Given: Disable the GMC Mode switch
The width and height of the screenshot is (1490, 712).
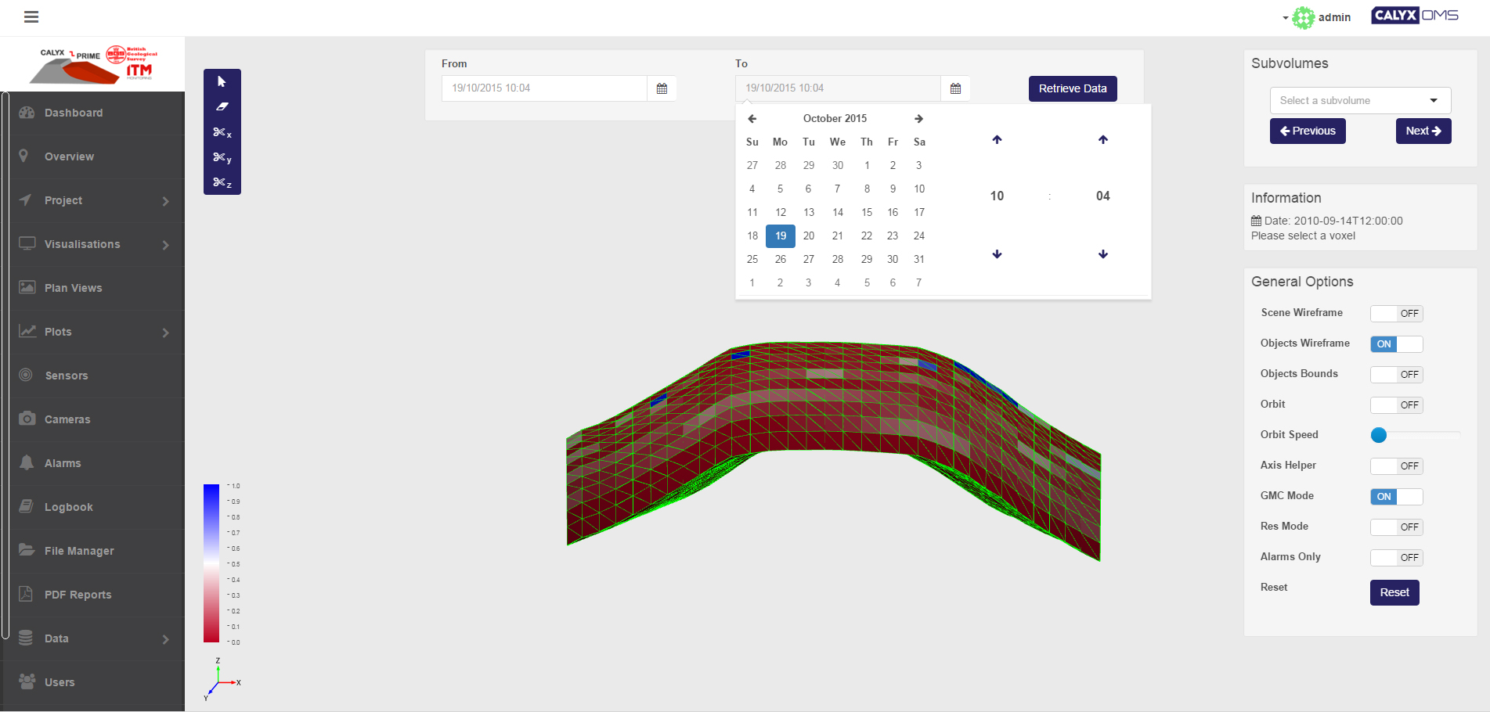Looking at the screenshot, I should 1396,497.
